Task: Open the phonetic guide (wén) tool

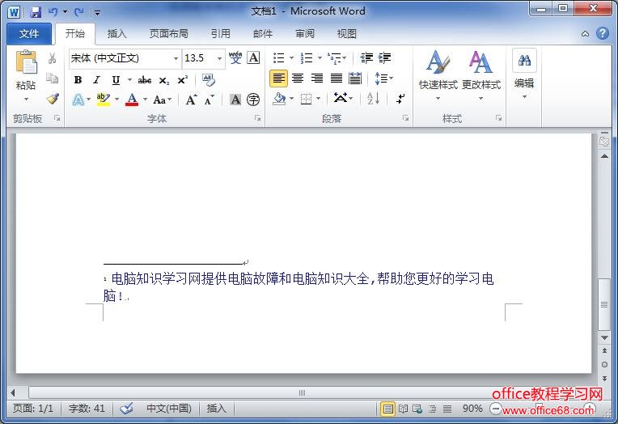Action: tap(235, 58)
